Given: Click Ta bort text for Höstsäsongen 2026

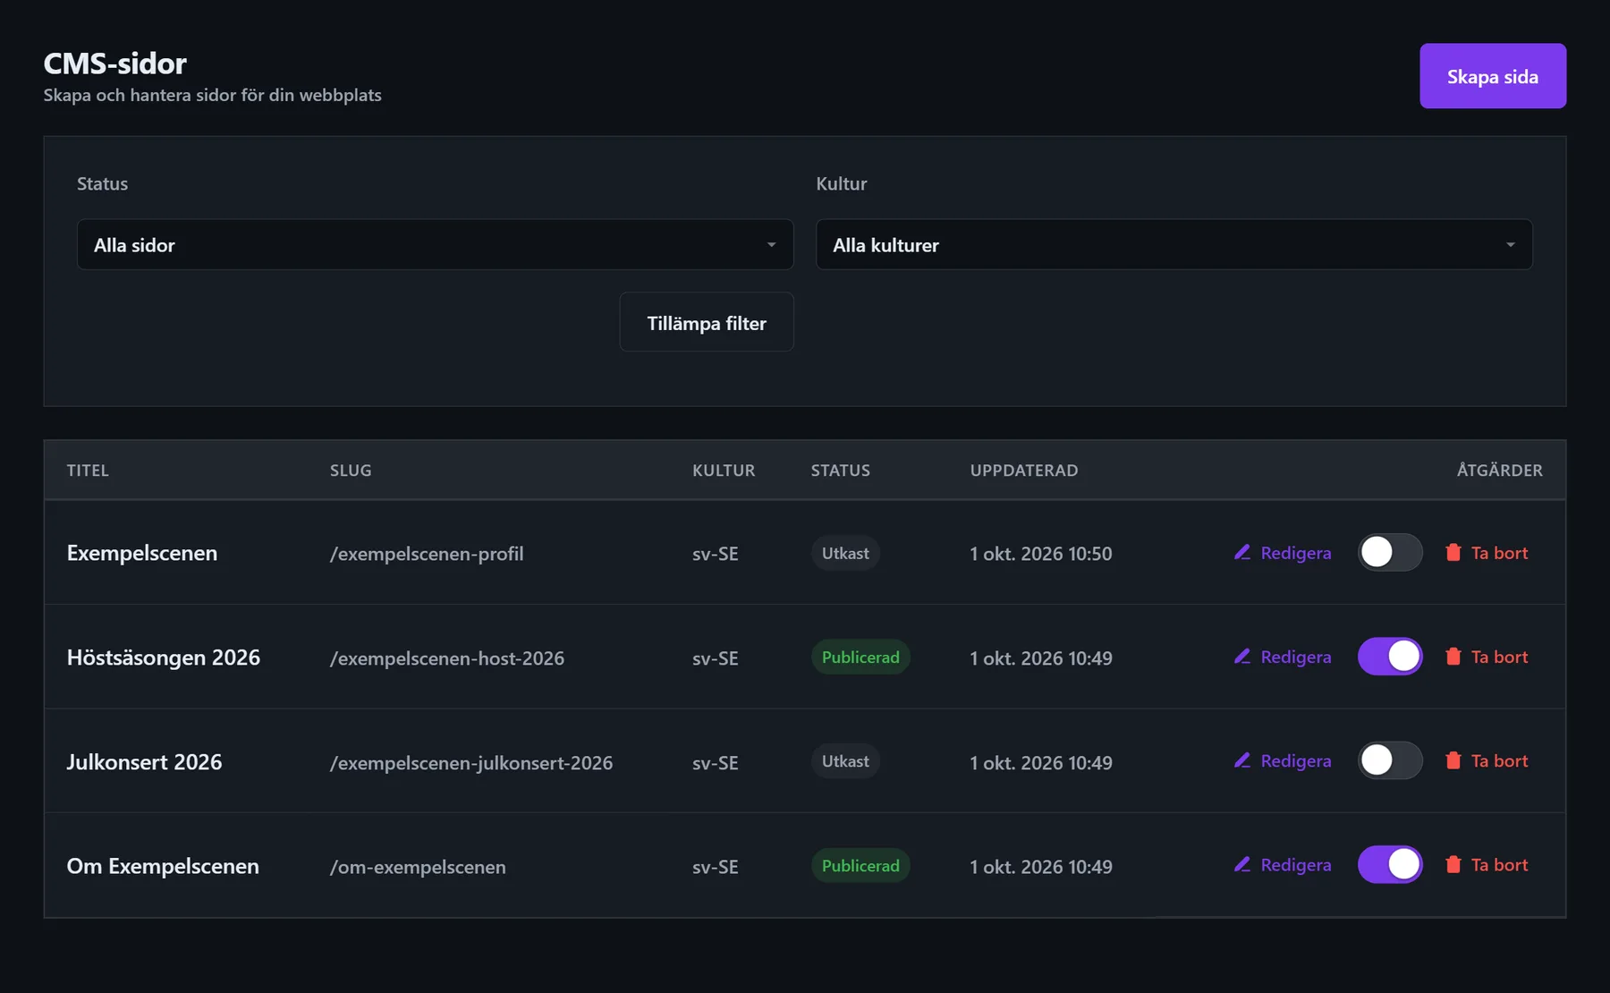Looking at the screenshot, I should (1500, 657).
